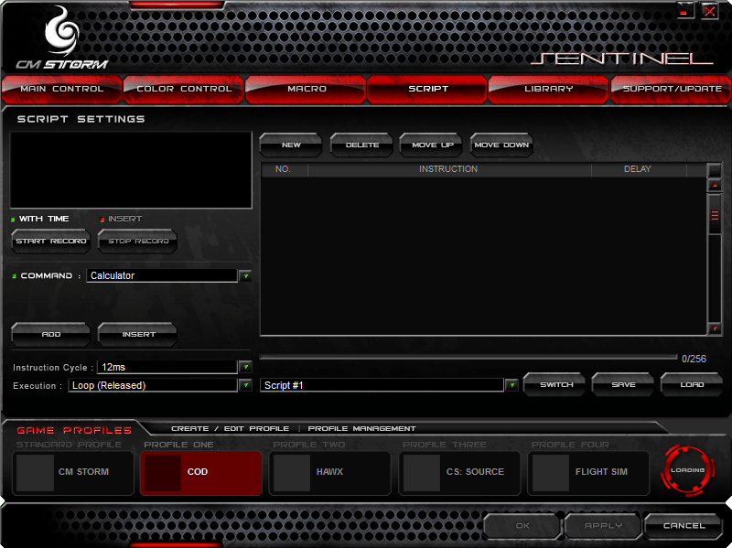The width and height of the screenshot is (732, 548).
Task: Expand the Command dropdown arrow
Action: [x=245, y=276]
